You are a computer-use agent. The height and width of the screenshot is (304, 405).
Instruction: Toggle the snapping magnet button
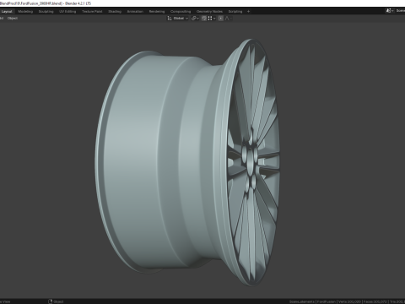point(204,19)
